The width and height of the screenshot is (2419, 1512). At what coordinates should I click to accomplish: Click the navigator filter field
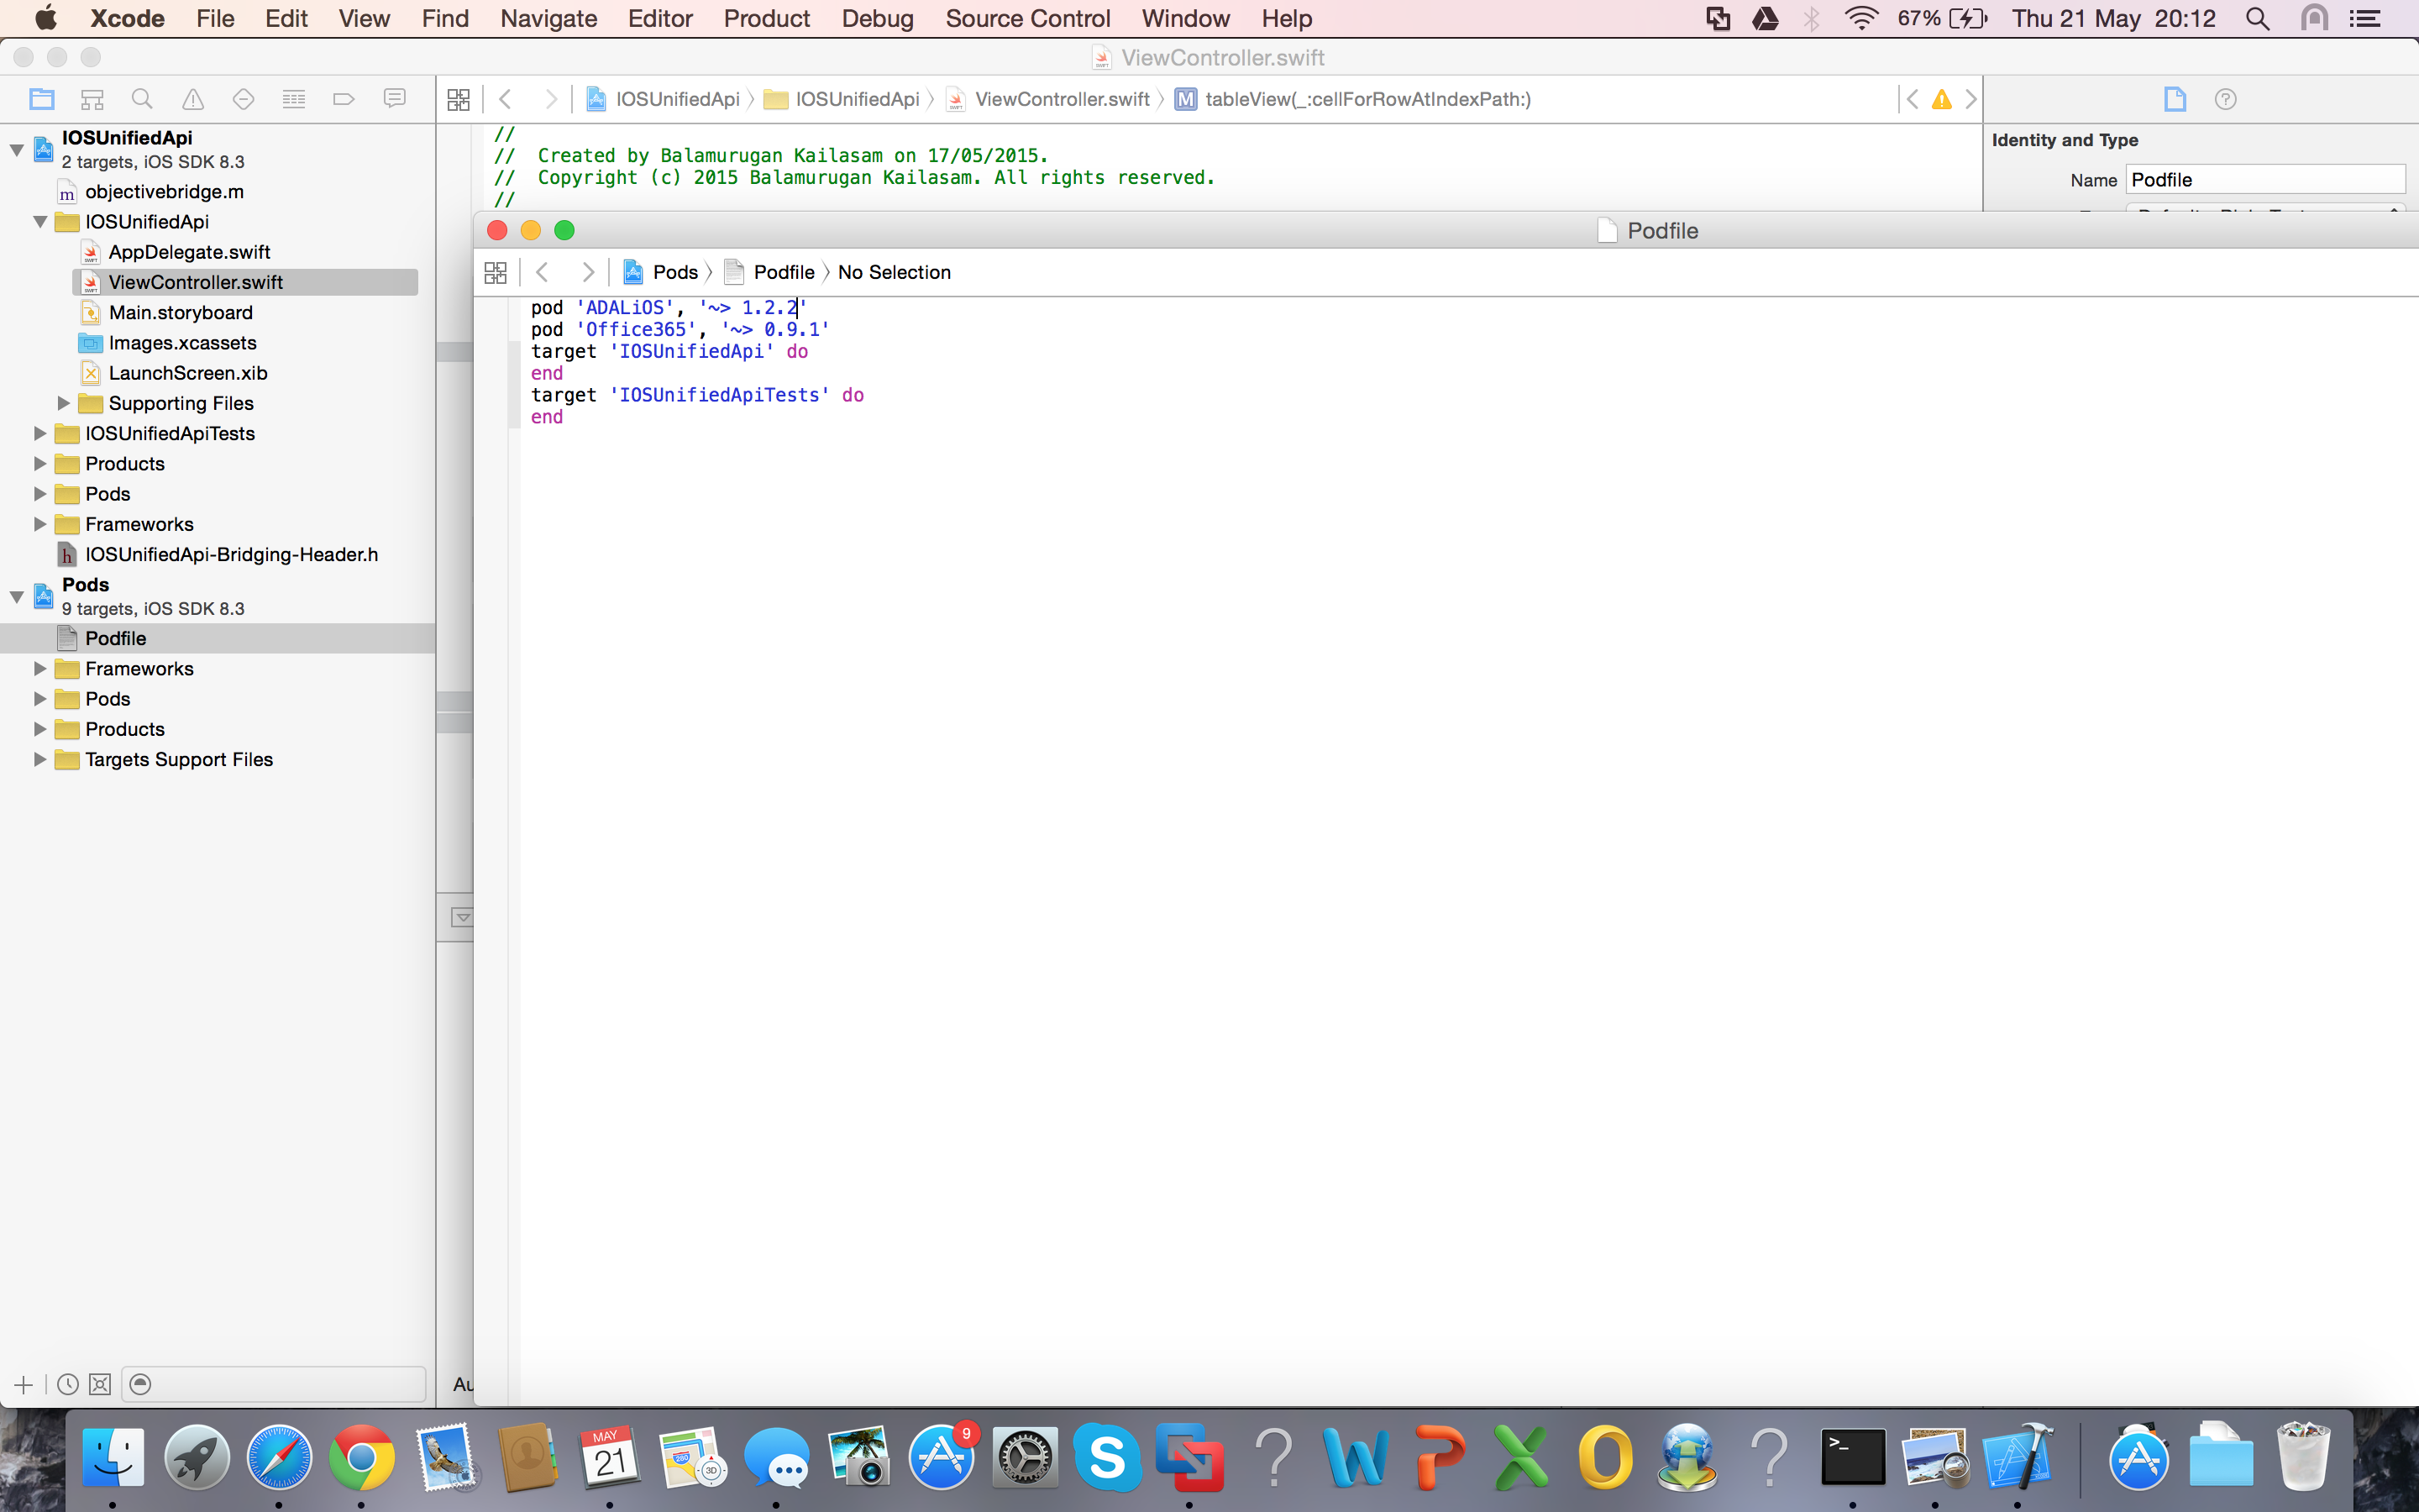click(x=274, y=1385)
